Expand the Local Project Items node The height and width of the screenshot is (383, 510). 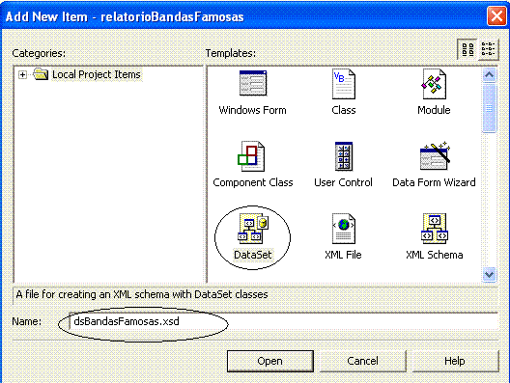pos(22,74)
